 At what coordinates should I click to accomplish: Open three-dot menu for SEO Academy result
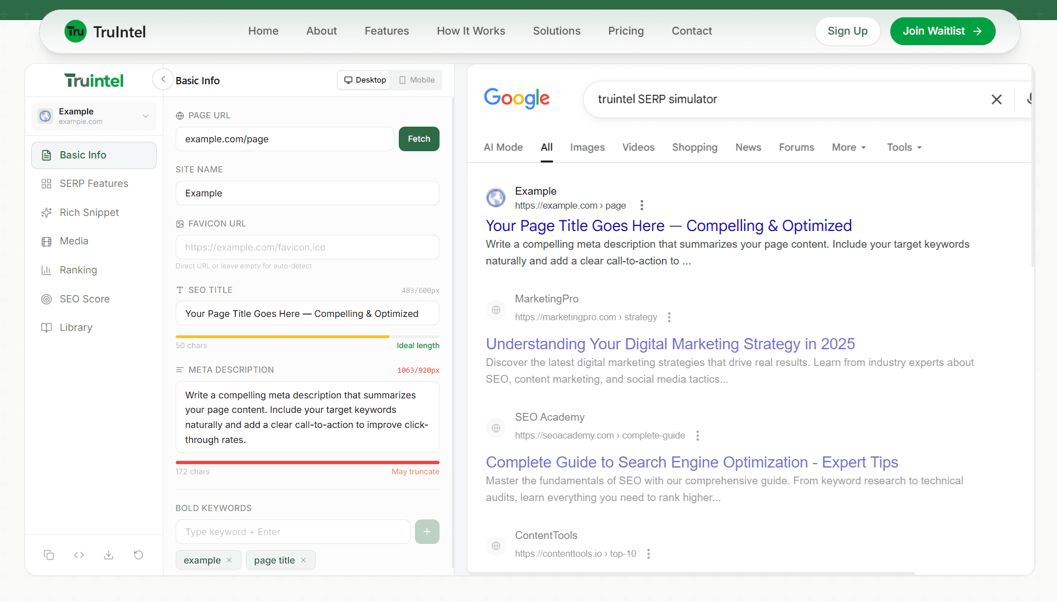[x=697, y=435]
